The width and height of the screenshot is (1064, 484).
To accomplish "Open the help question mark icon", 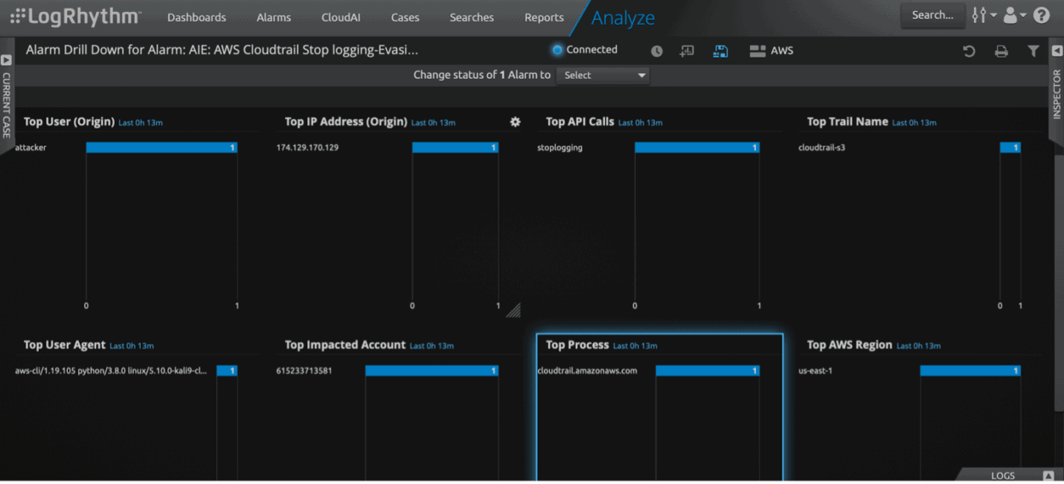I will [1042, 15].
